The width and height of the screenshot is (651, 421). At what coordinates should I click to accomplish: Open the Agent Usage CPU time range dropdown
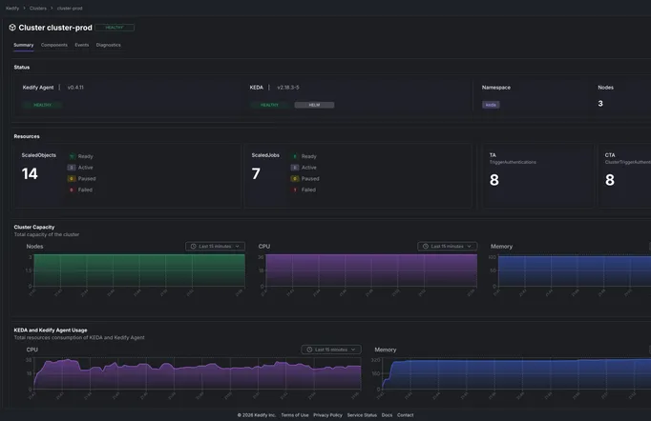coord(331,350)
